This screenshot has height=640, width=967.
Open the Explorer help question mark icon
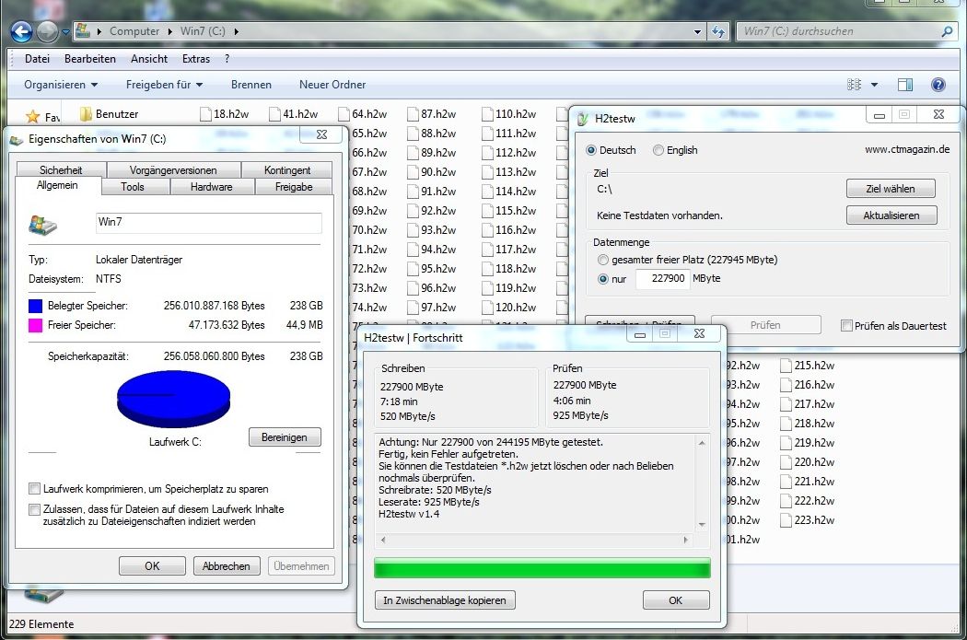[x=938, y=85]
